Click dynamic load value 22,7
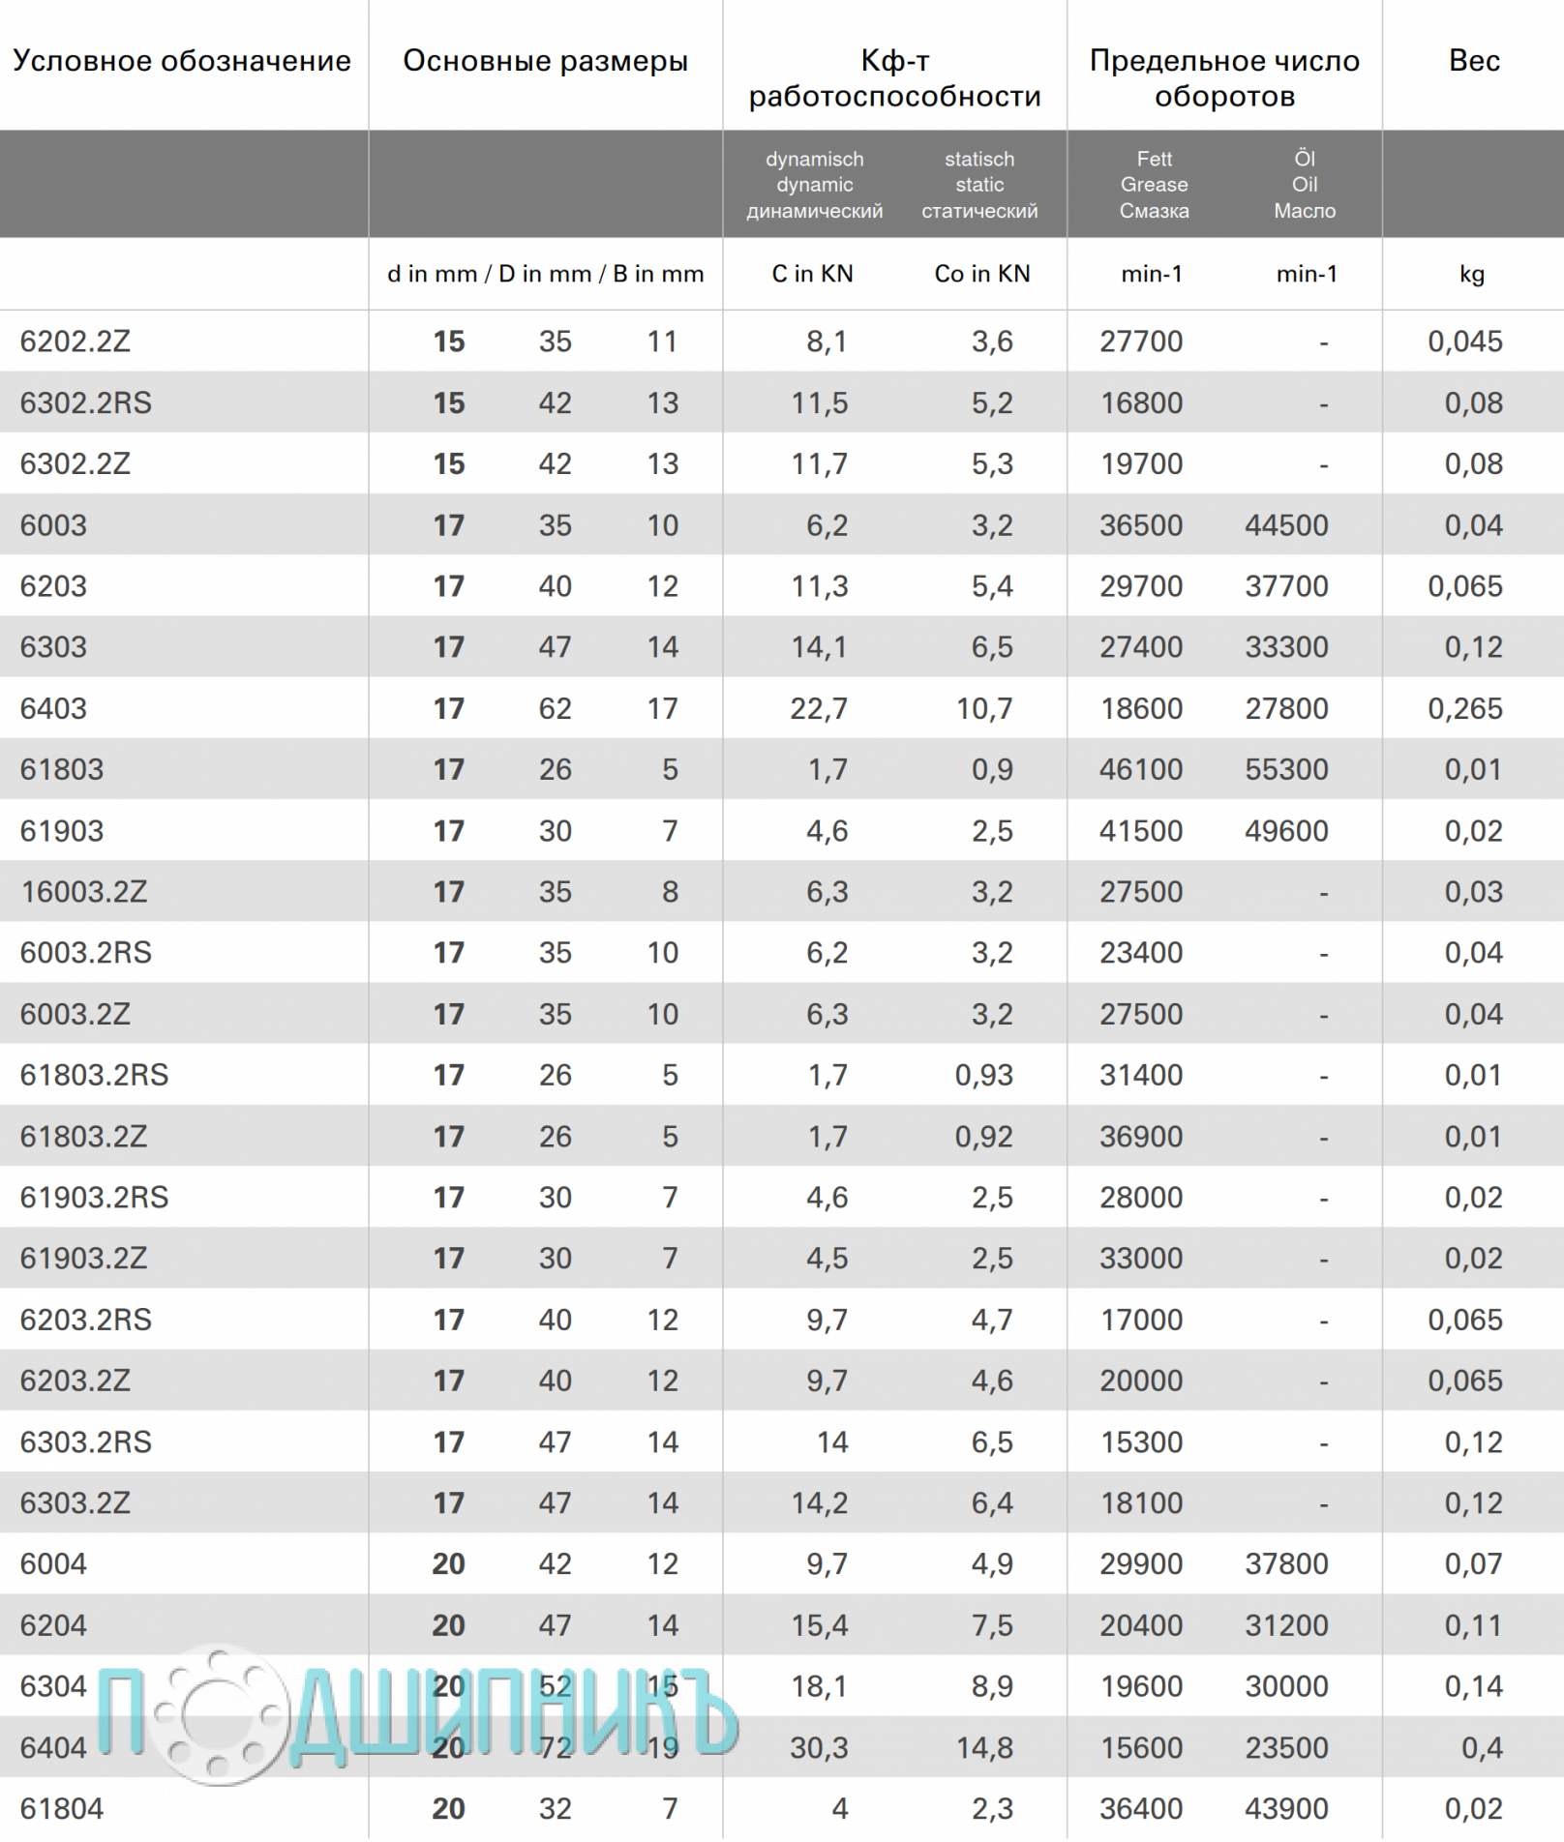 click(819, 708)
